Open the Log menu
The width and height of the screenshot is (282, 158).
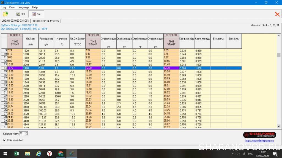pos(4,7)
